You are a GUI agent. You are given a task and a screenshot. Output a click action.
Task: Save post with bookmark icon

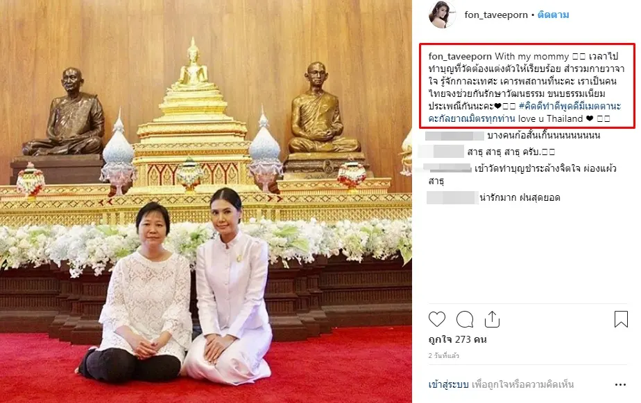621,319
